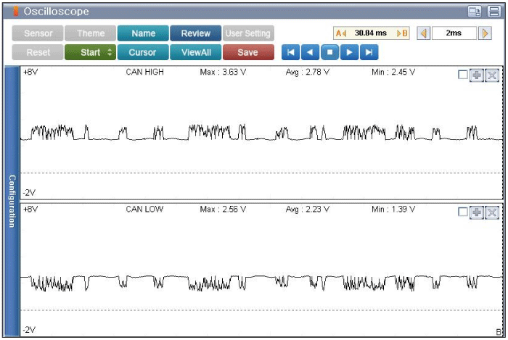Save the waveform with Save button
This screenshot has height=340, width=508.
pos(248,52)
